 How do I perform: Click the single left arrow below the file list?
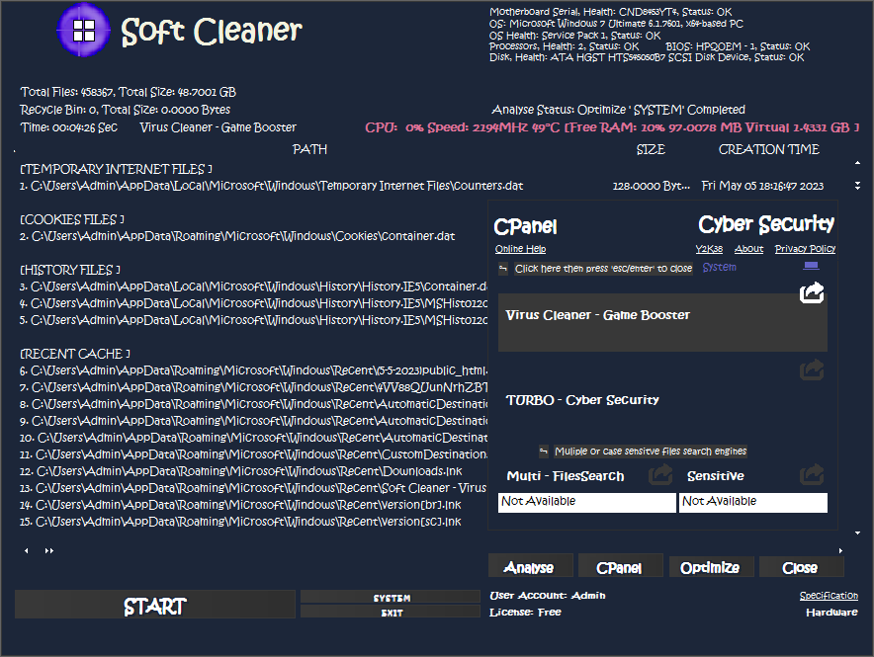[26, 550]
